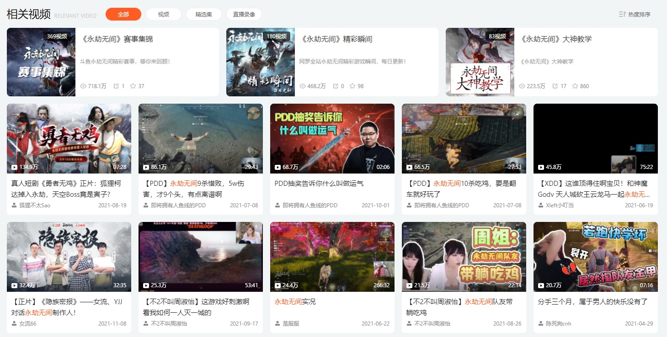The width and height of the screenshot is (667, 337).
Task: Click the share icon in the 赛事集锦 card
Action: 116,86
